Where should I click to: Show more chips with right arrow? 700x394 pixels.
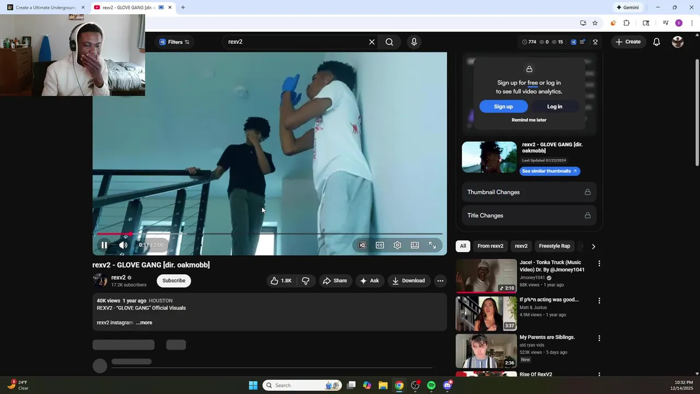click(x=593, y=246)
